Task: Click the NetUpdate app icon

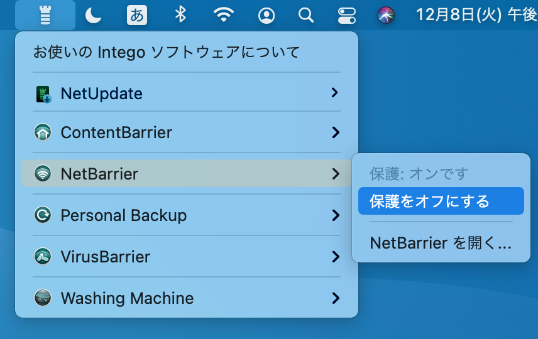Action: (43, 94)
